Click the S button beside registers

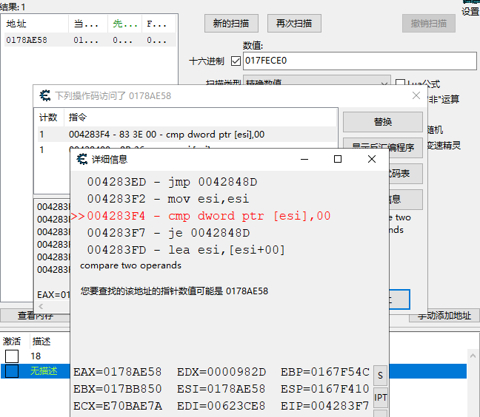click(381, 376)
